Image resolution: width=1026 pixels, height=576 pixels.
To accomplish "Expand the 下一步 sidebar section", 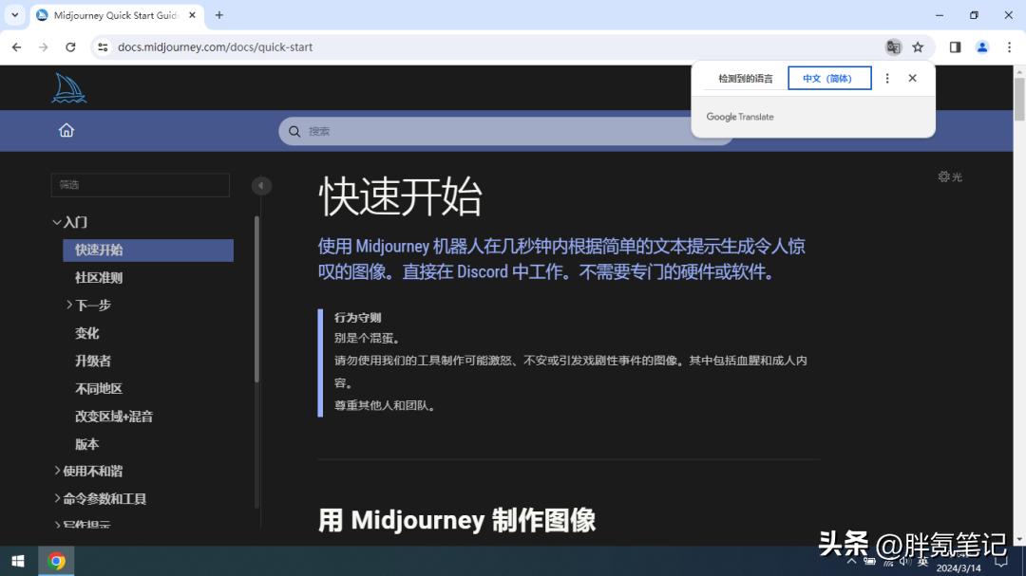I will (91, 305).
